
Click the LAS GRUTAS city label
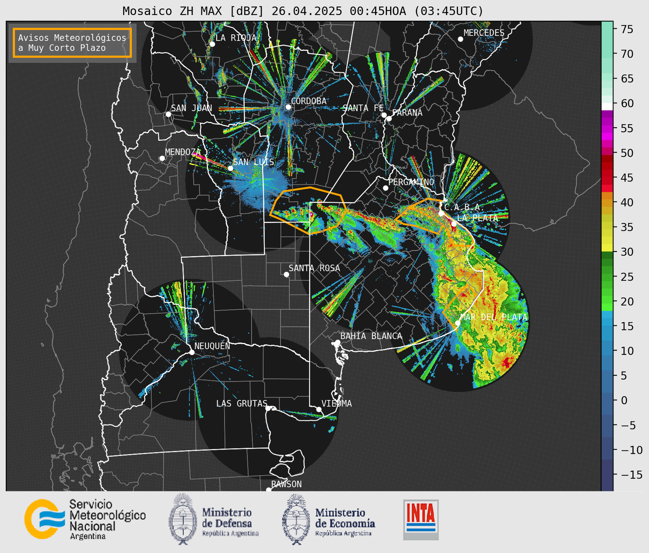point(242,403)
